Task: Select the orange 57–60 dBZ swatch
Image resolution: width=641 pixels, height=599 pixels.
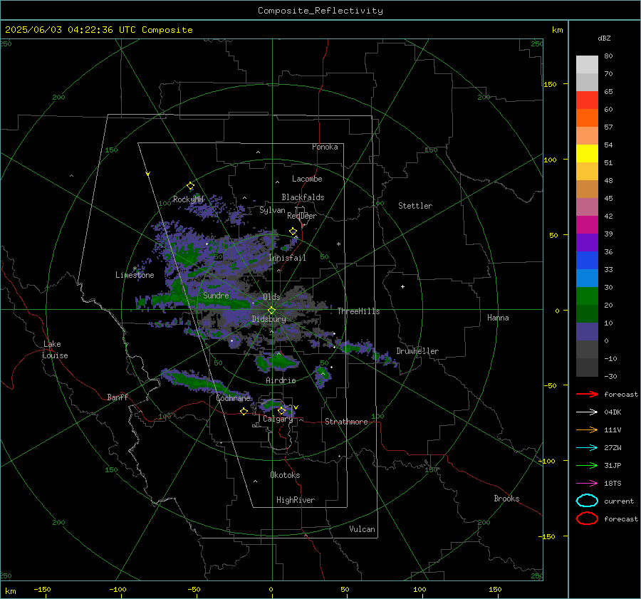Action: 587,118
